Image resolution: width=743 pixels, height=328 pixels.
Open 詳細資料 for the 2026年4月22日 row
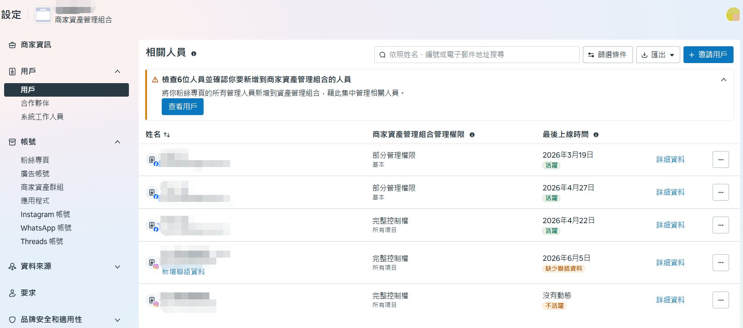point(670,225)
